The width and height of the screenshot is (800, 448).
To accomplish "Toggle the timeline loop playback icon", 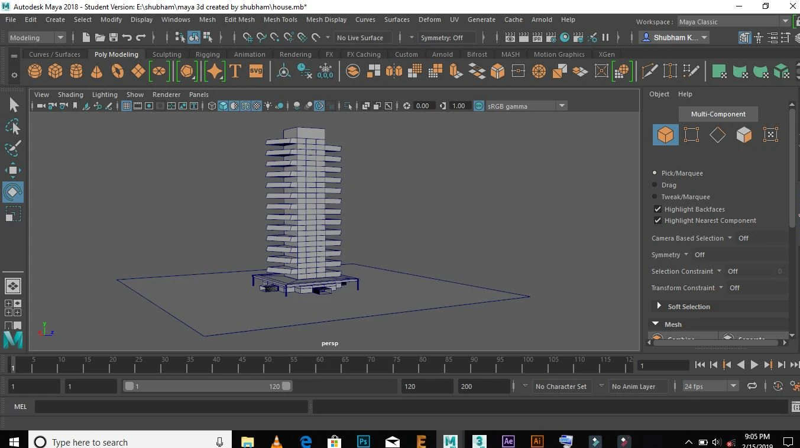I will point(752,386).
